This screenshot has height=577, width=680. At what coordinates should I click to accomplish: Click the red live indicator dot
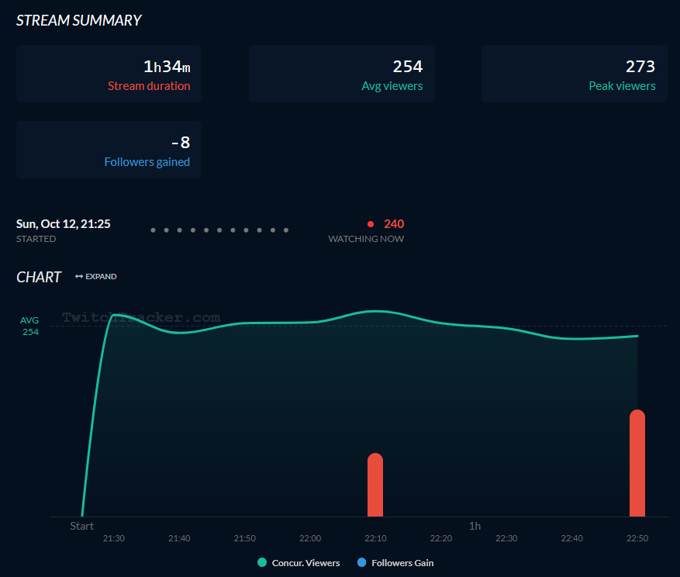(x=371, y=224)
